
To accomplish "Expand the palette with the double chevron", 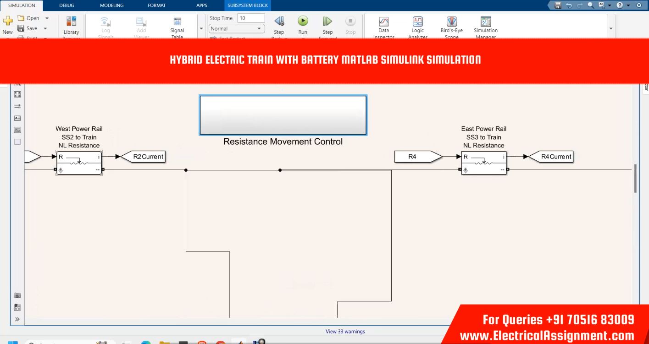I will click(17, 319).
